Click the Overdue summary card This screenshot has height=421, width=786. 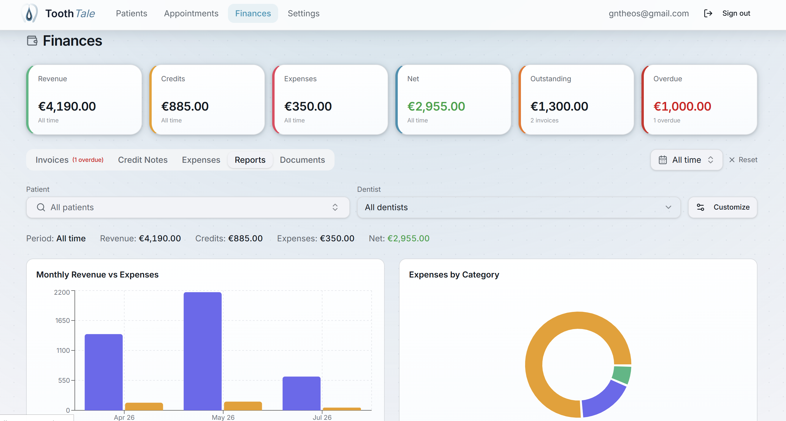699,100
